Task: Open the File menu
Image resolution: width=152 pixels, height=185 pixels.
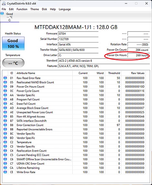Action: (4, 9)
